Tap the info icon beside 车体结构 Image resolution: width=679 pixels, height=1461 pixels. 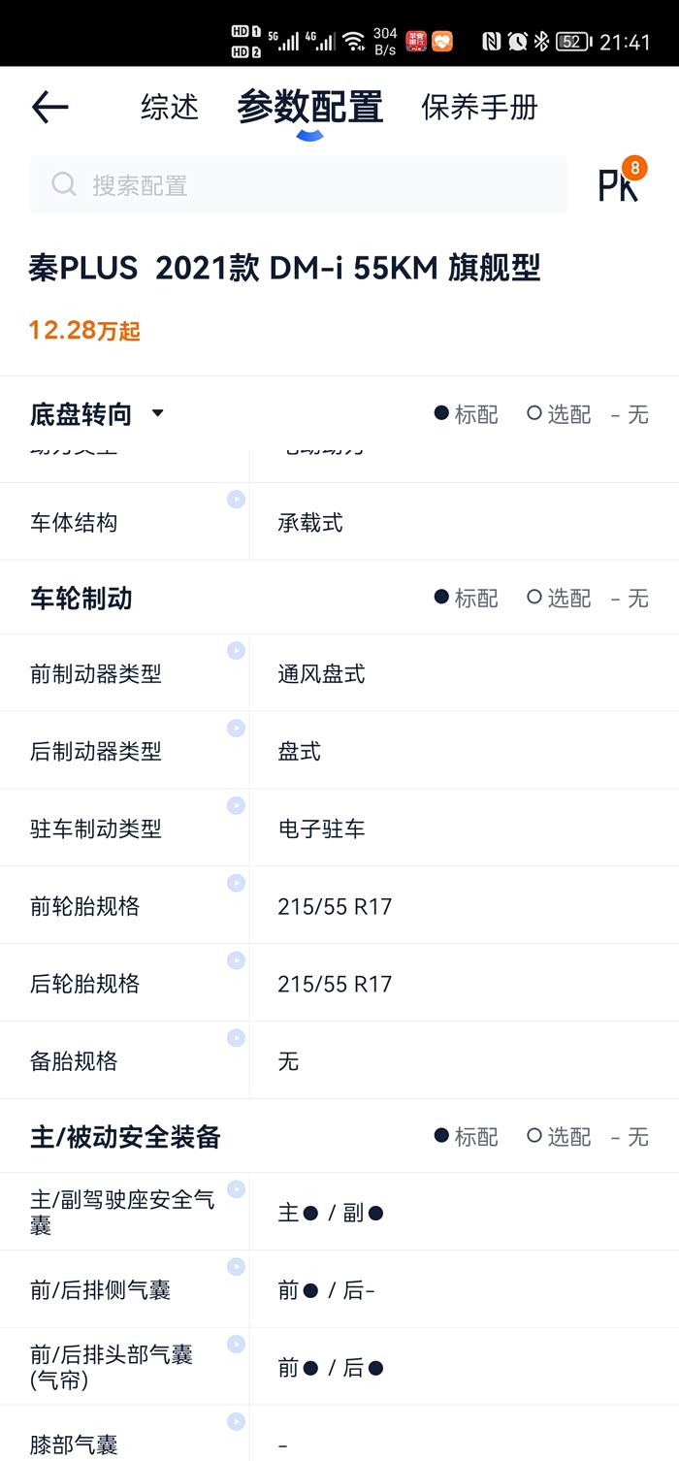tap(236, 499)
